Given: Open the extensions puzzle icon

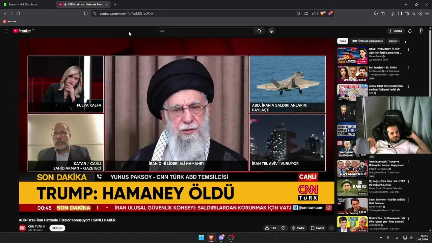Looking at the screenshot, I should (376, 13).
